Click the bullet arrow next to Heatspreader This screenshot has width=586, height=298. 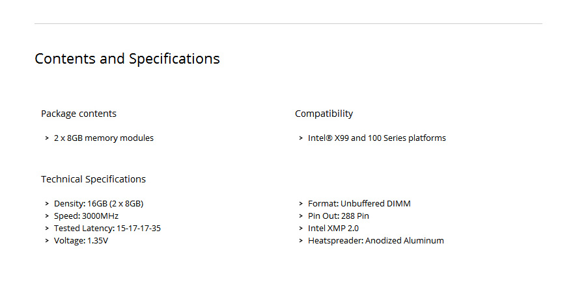coord(301,241)
